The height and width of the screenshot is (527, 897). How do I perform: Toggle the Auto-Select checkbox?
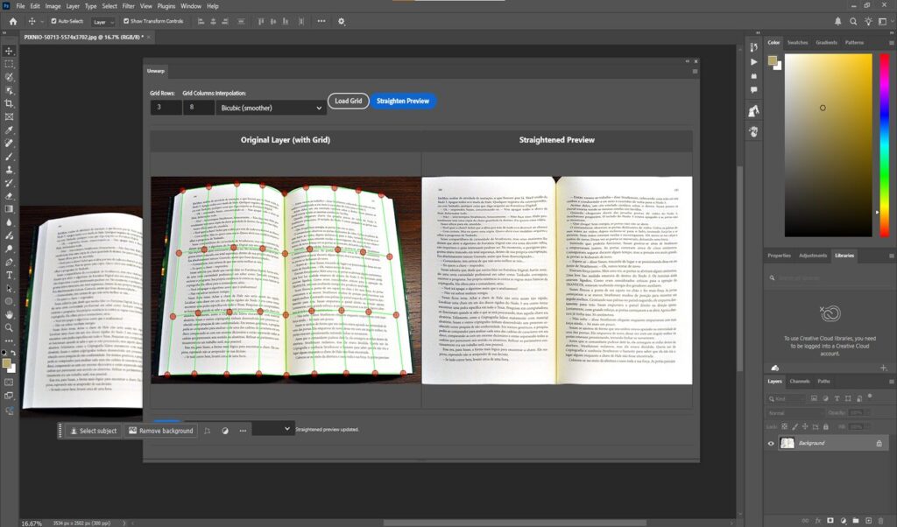[x=54, y=21]
